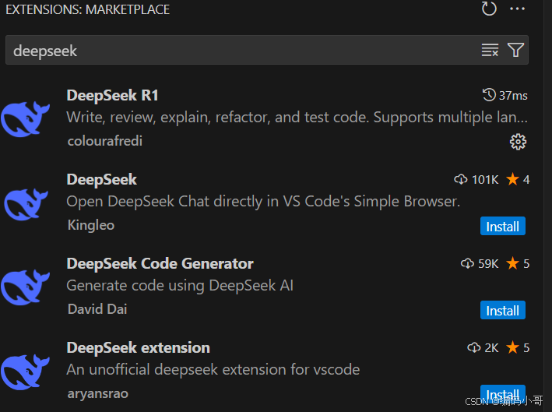Clear extensions search results icon
This screenshot has width=552, height=412.
[x=490, y=50]
